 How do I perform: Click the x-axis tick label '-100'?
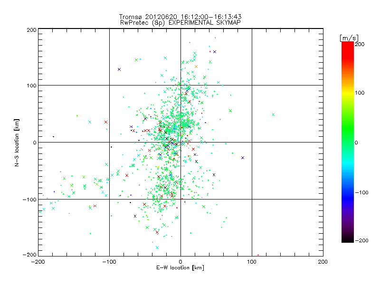click(109, 262)
